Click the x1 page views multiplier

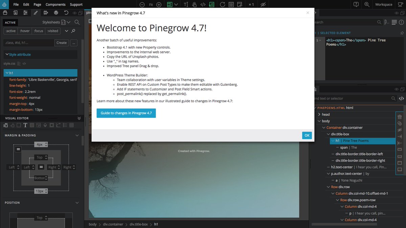251,5
